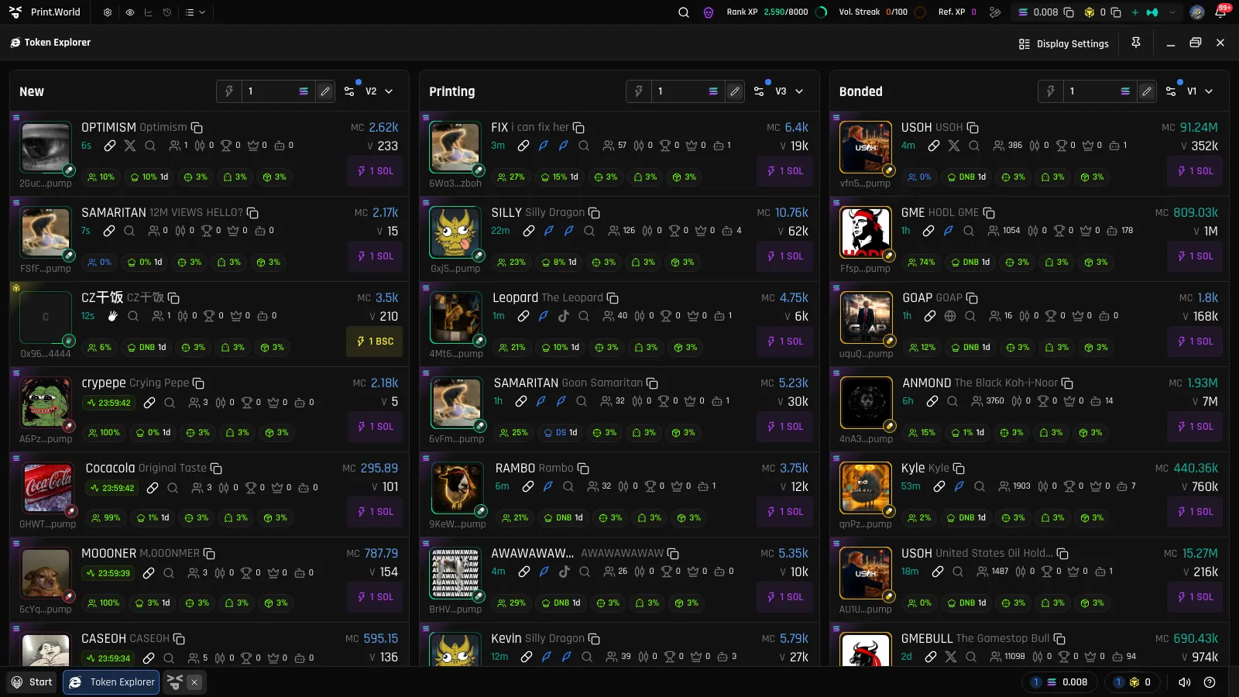Toggle quick-buy lightning in Bonded column

[1051, 91]
